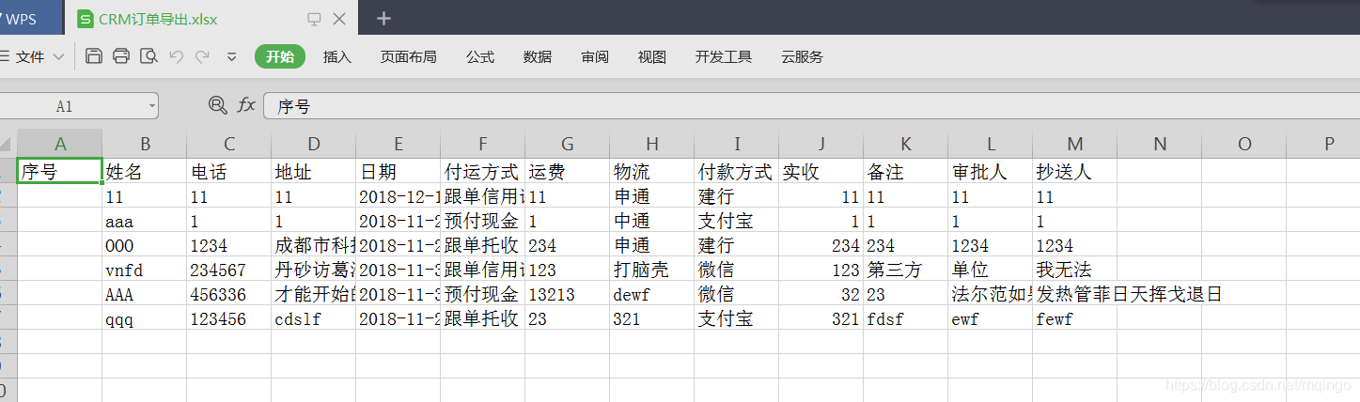Click the 运费 header cell
The width and height of the screenshot is (1360, 402).
568,173
